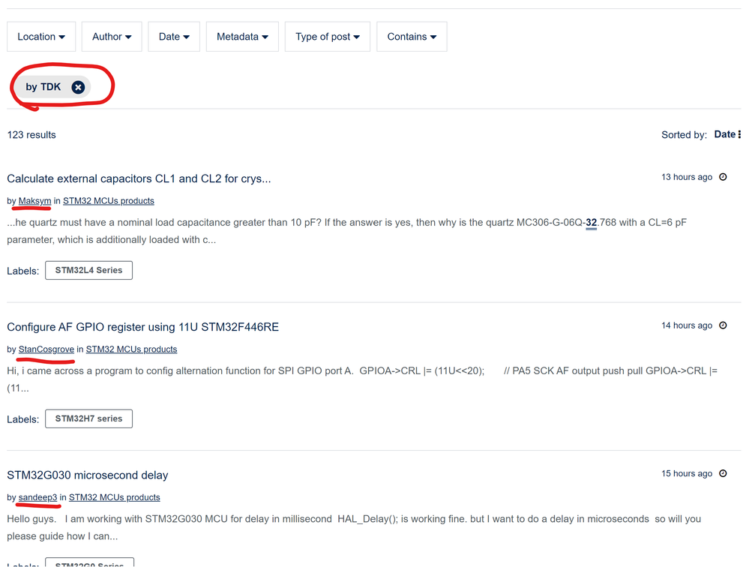Open STM32 MCUs products board from sandeep3's post
Screen dimensions: 749x567
coord(114,498)
